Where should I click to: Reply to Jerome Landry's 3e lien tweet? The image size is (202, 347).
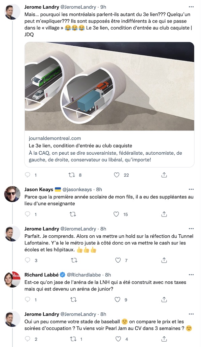click(x=28, y=175)
